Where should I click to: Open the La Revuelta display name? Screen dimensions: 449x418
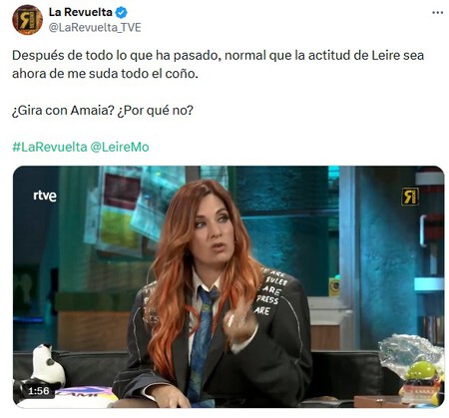pyautogui.click(x=80, y=12)
